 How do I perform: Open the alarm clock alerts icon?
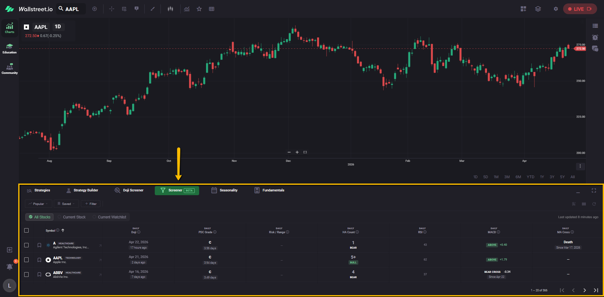tap(595, 37)
